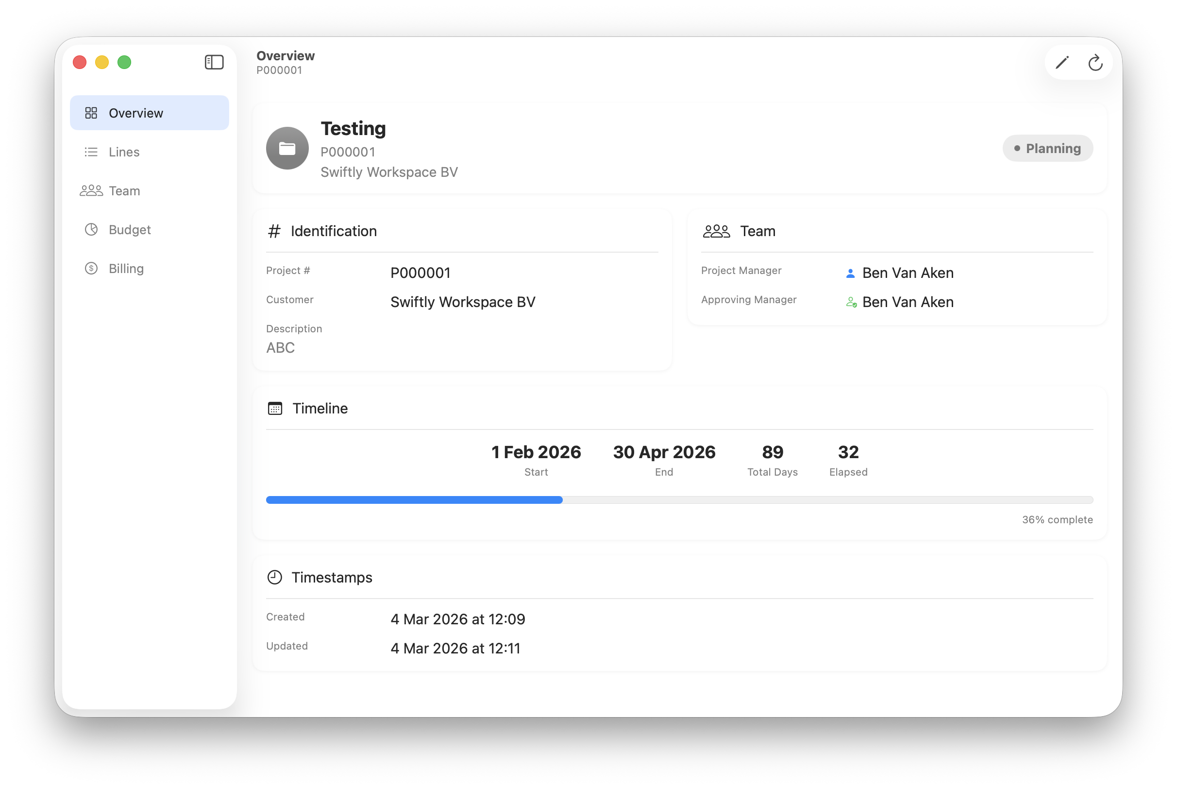
Task: Click the Identification hash icon
Action: (274, 231)
